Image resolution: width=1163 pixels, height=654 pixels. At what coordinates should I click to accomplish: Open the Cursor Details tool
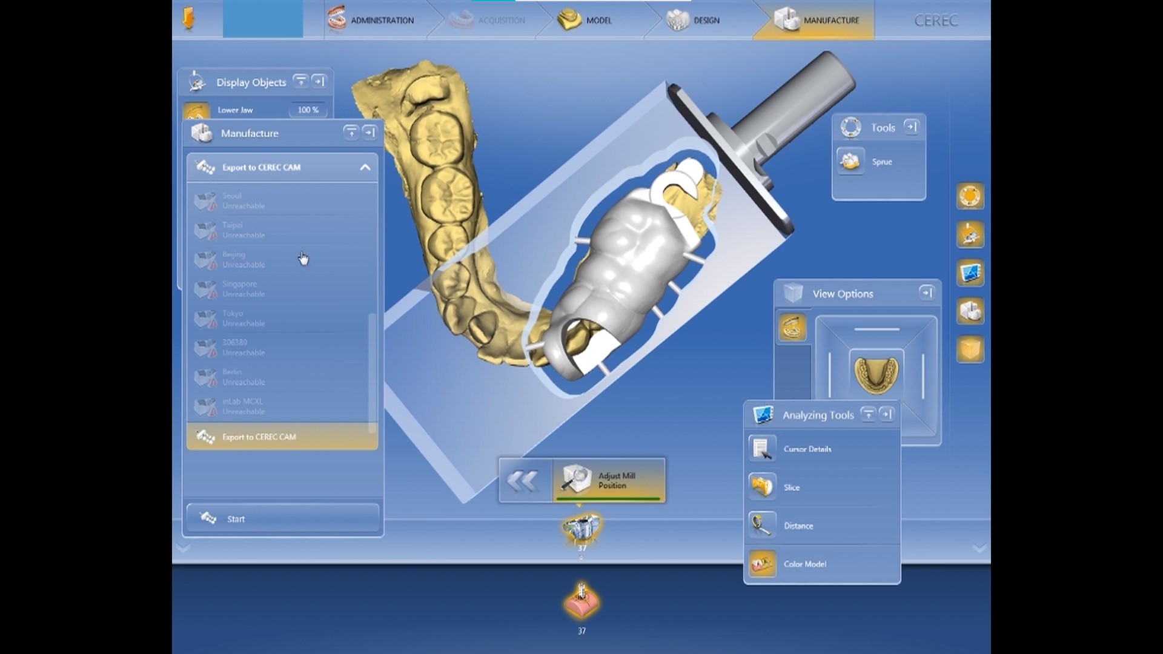click(762, 449)
